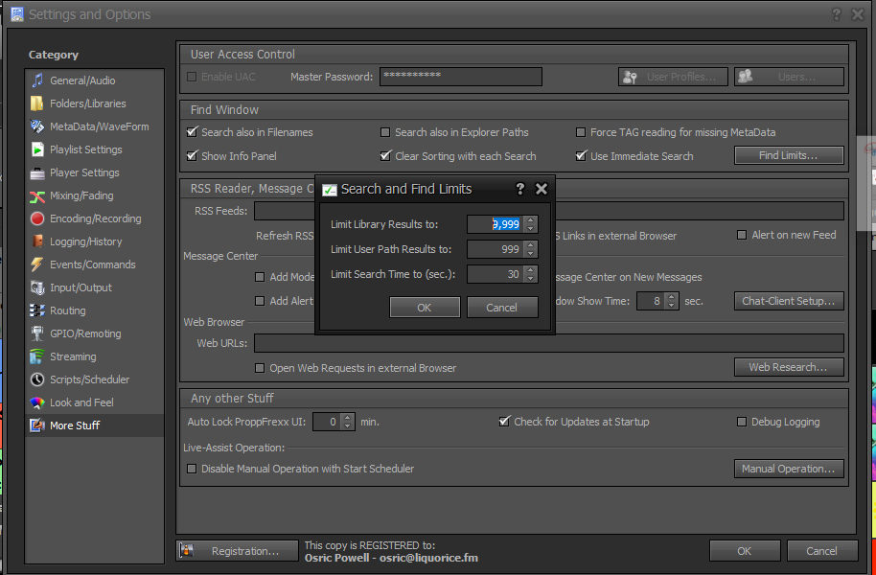Select Routing category in sidebar
876x575 pixels.
67,310
